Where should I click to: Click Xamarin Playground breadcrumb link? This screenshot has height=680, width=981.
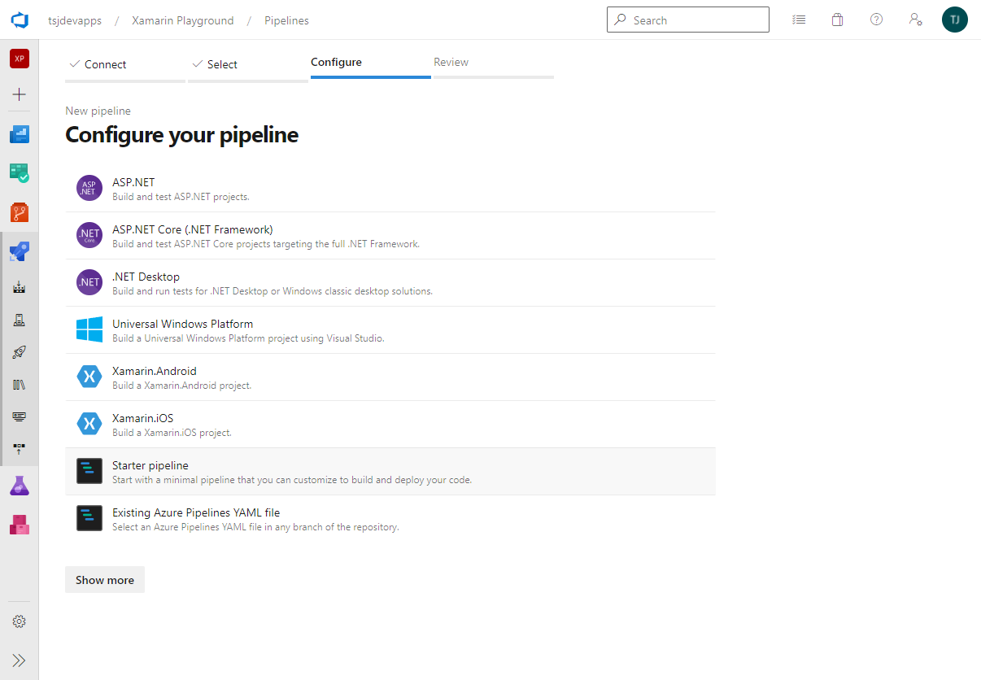pyautogui.click(x=183, y=20)
